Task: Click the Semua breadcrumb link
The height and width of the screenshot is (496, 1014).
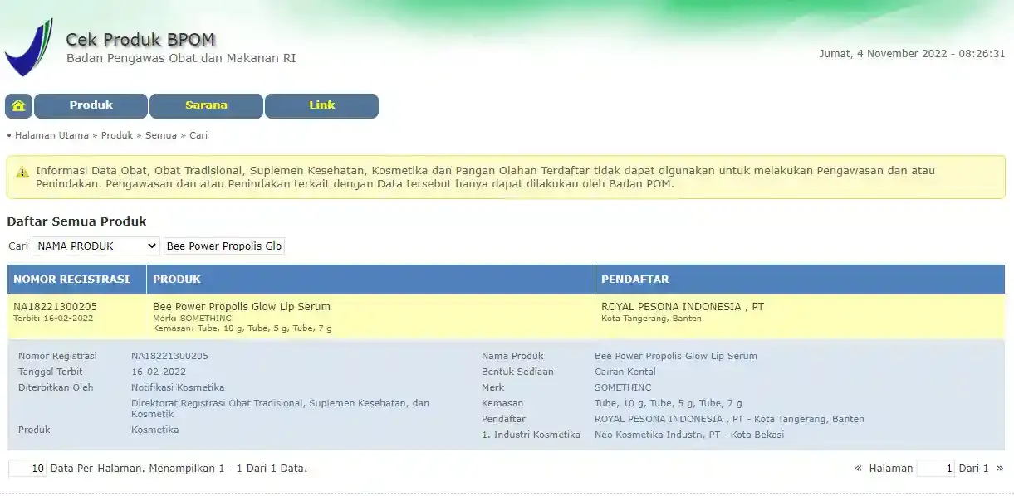Action: click(x=161, y=135)
